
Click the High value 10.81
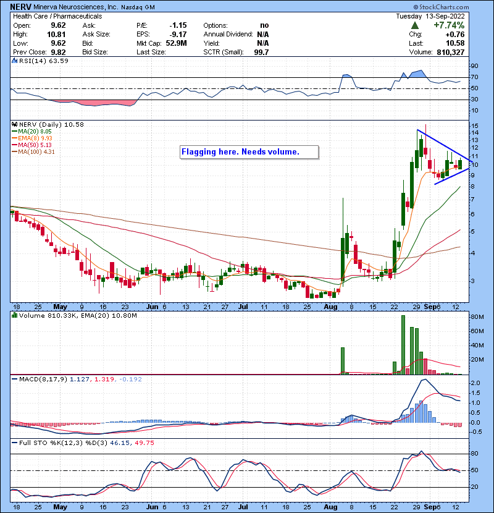pos(56,35)
